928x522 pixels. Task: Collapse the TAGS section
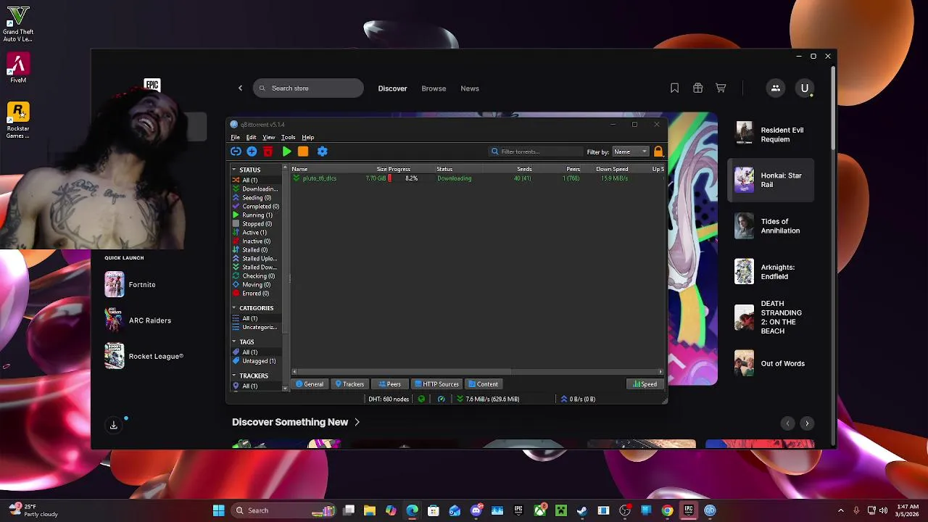point(234,341)
